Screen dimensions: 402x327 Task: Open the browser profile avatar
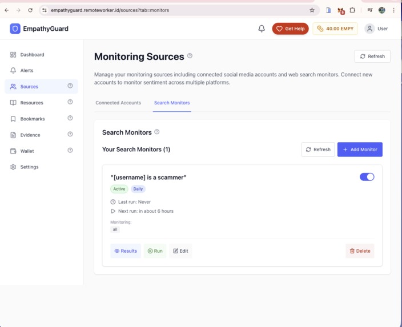382,10
